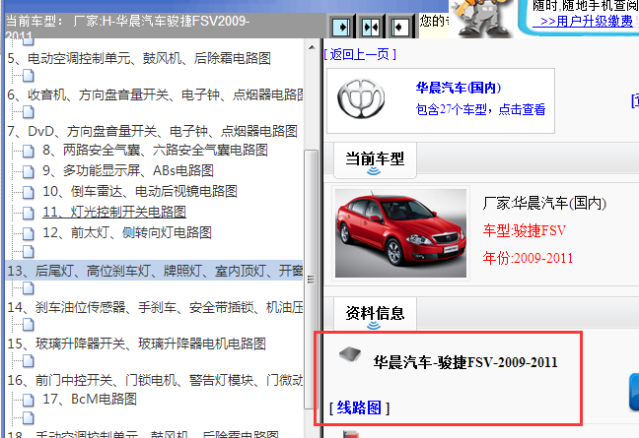Click page icon under 14、刹车油位传感器 row
This screenshot has width=639, height=438.
coord(29,325)
